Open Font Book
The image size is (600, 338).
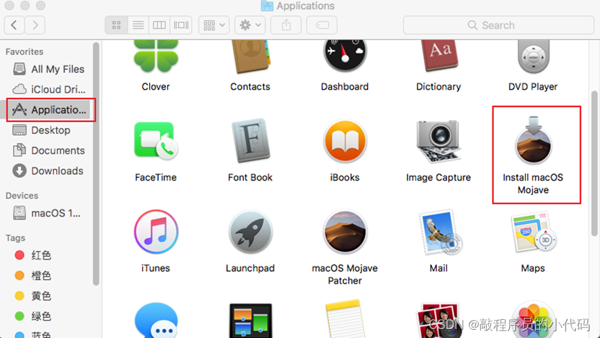tap(250, 141)
